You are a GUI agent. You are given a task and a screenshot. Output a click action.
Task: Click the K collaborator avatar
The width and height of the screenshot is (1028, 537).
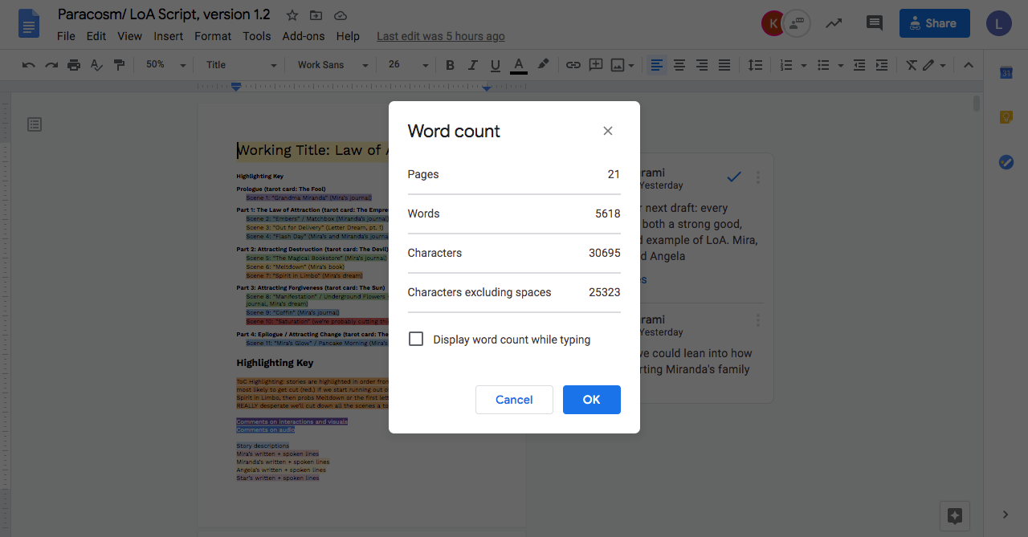(x=773, y=23)
